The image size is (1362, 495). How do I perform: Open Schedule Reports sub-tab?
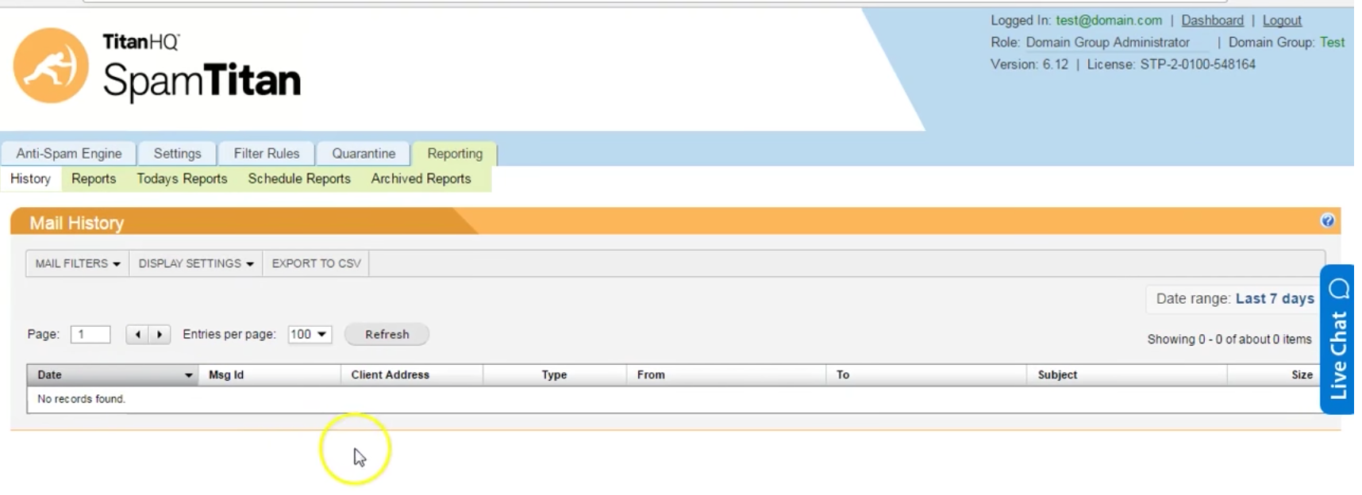click(299, 179)
